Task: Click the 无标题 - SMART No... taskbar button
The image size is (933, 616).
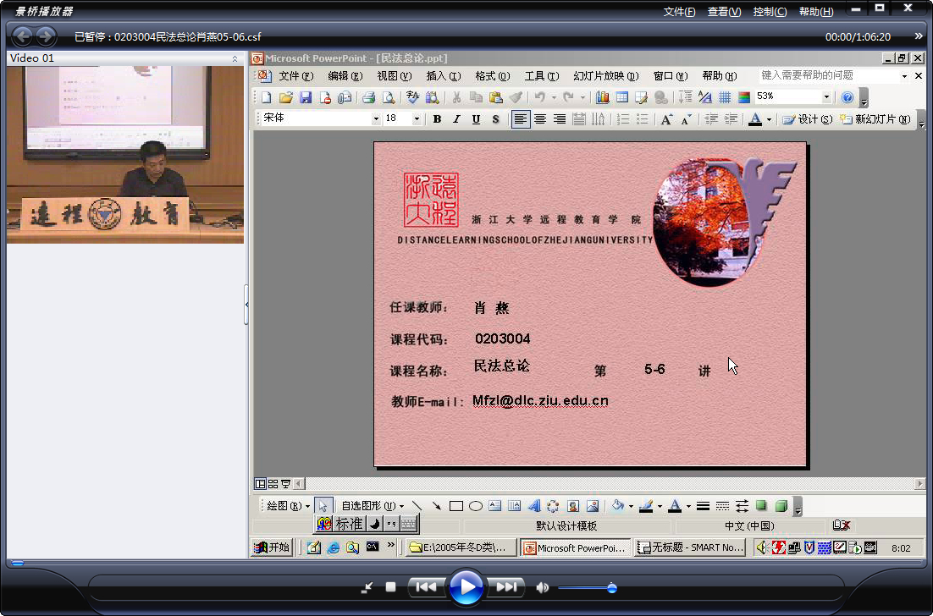Action: 690,547
